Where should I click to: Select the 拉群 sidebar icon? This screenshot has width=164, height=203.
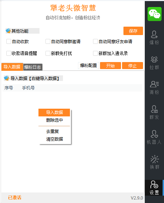coord(154,63)
